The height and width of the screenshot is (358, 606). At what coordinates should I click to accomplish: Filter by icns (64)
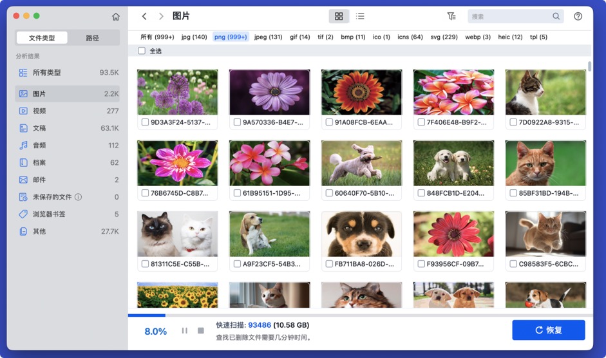pyautogui.click(x=410, y=37)
